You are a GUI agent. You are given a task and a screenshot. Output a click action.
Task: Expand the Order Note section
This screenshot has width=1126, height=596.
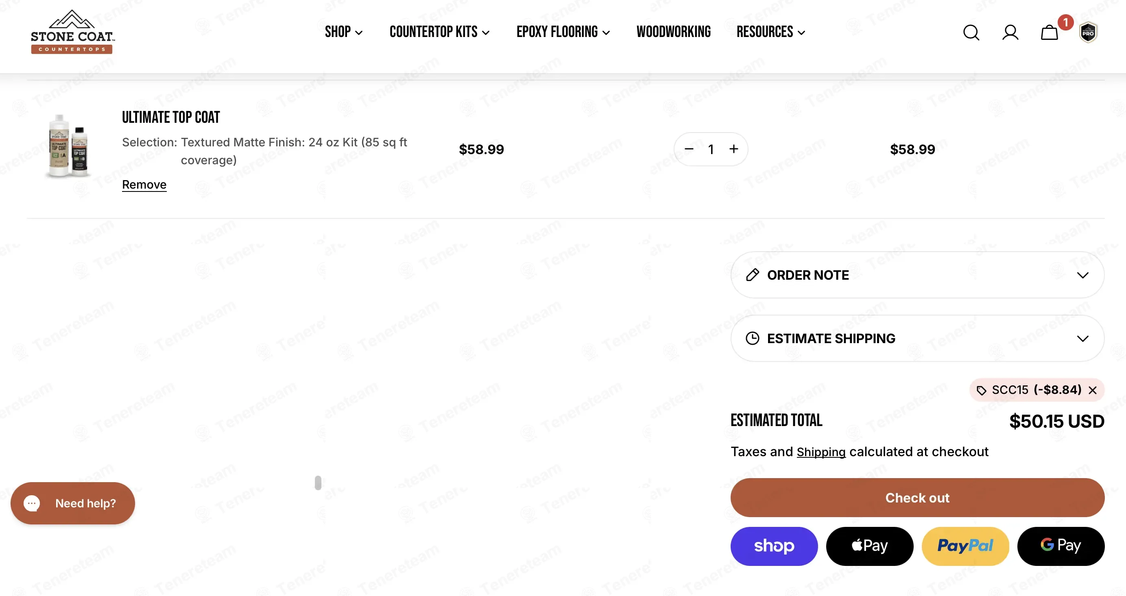(917, 275)
